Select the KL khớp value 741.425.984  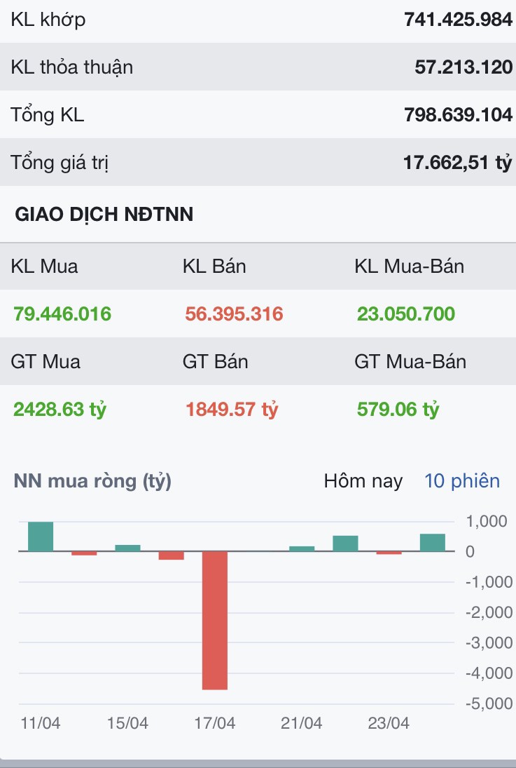click(459, 20)
